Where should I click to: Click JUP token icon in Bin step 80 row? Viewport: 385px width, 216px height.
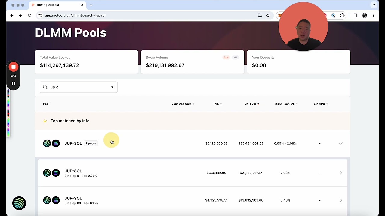click(47, 200)
